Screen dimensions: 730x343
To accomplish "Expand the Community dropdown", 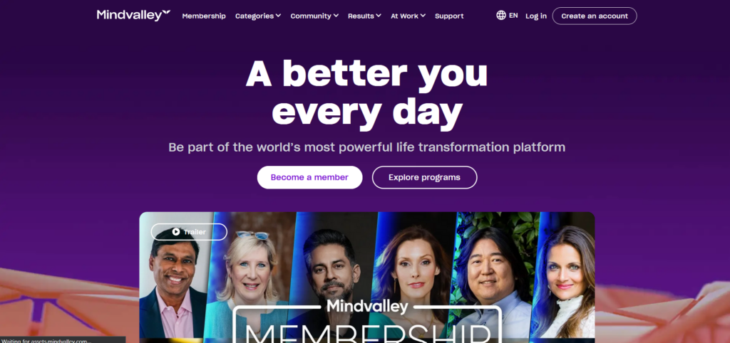I will 314,16.
